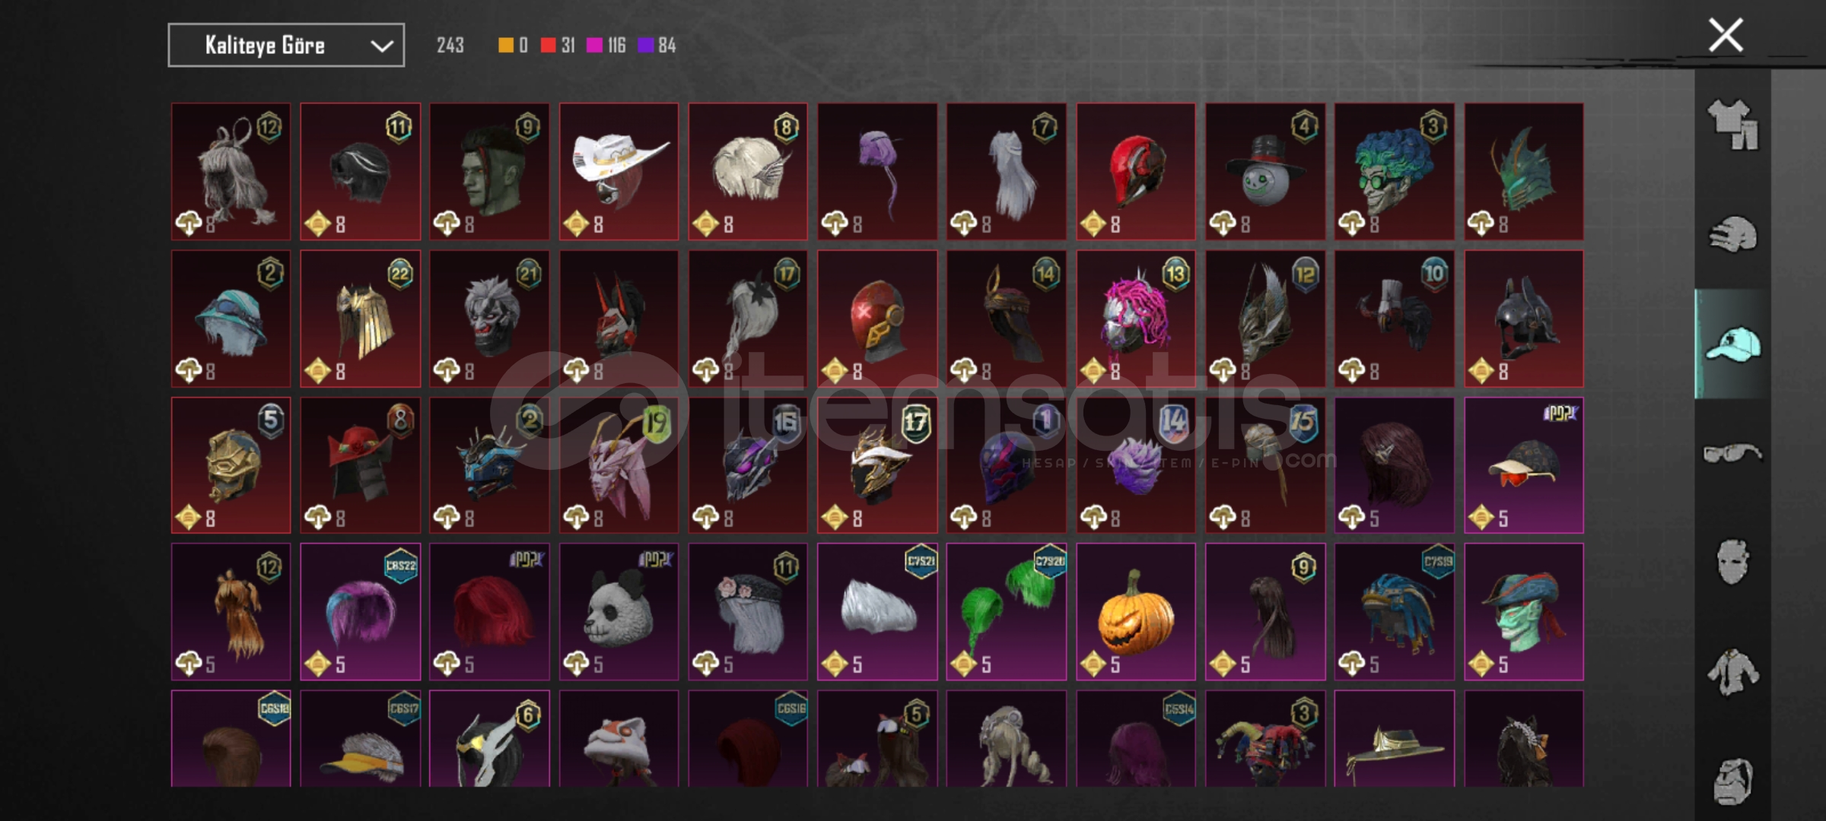The width and height of the screenshot is (1826, 821).
Task: Select the golden pharaoh headdress numbered 22
Action: [x=360, y=319]
